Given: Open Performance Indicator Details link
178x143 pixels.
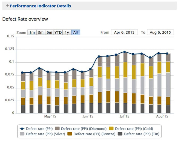Looking at the screenshot, I should (40, 6).
